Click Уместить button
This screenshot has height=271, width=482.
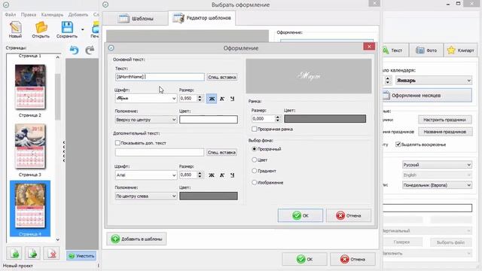pyautogui.click(x=81, y=256)
